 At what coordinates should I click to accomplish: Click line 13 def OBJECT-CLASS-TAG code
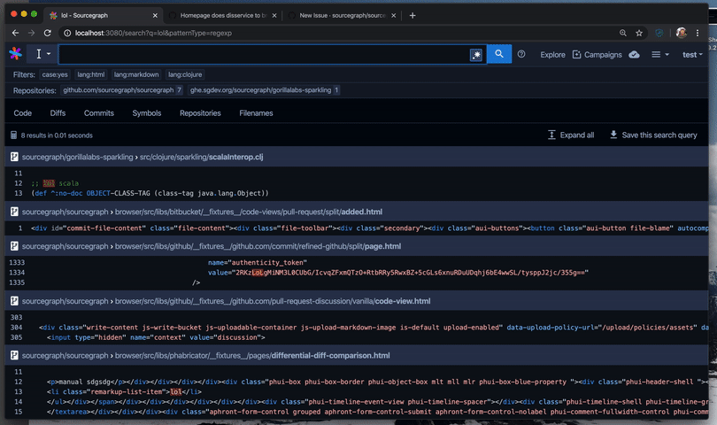pyautogui.click(x=150, y=193)
